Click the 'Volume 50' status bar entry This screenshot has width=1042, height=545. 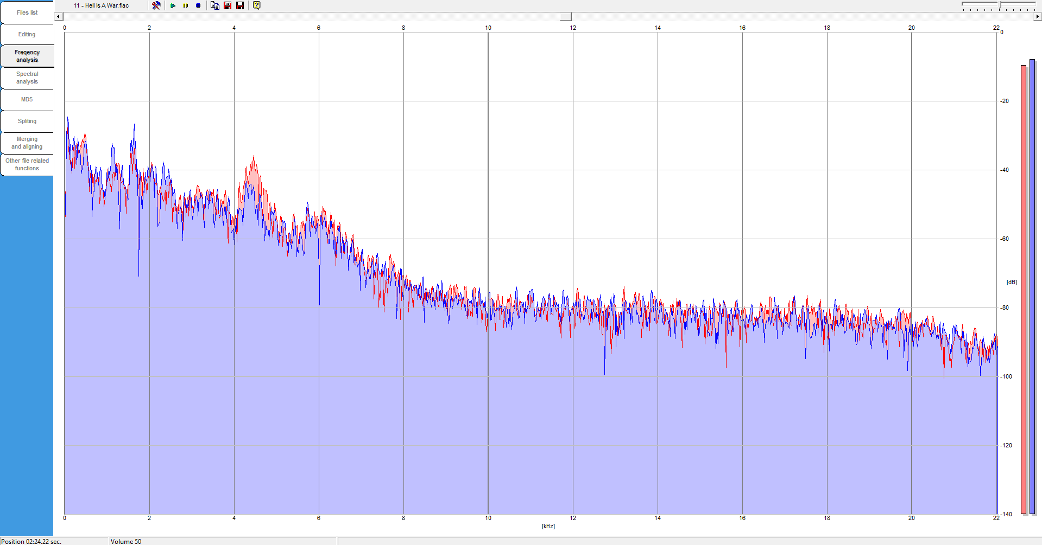pyautogui.click(x=126, y=541)
